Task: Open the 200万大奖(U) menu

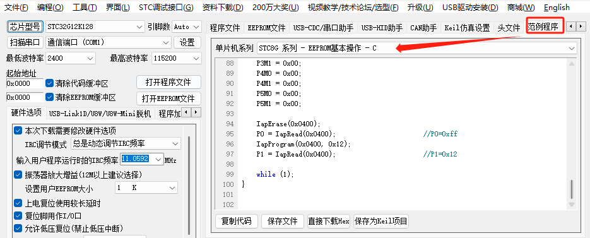Action: click(275, 8)
